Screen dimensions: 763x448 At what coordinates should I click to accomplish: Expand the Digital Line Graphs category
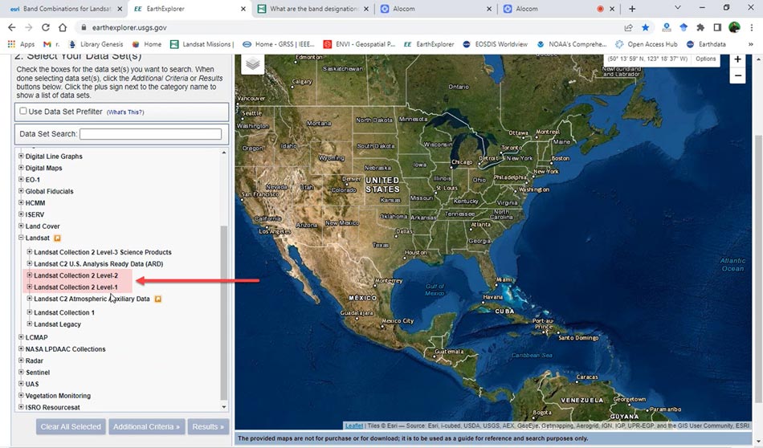tap(21, 156)
